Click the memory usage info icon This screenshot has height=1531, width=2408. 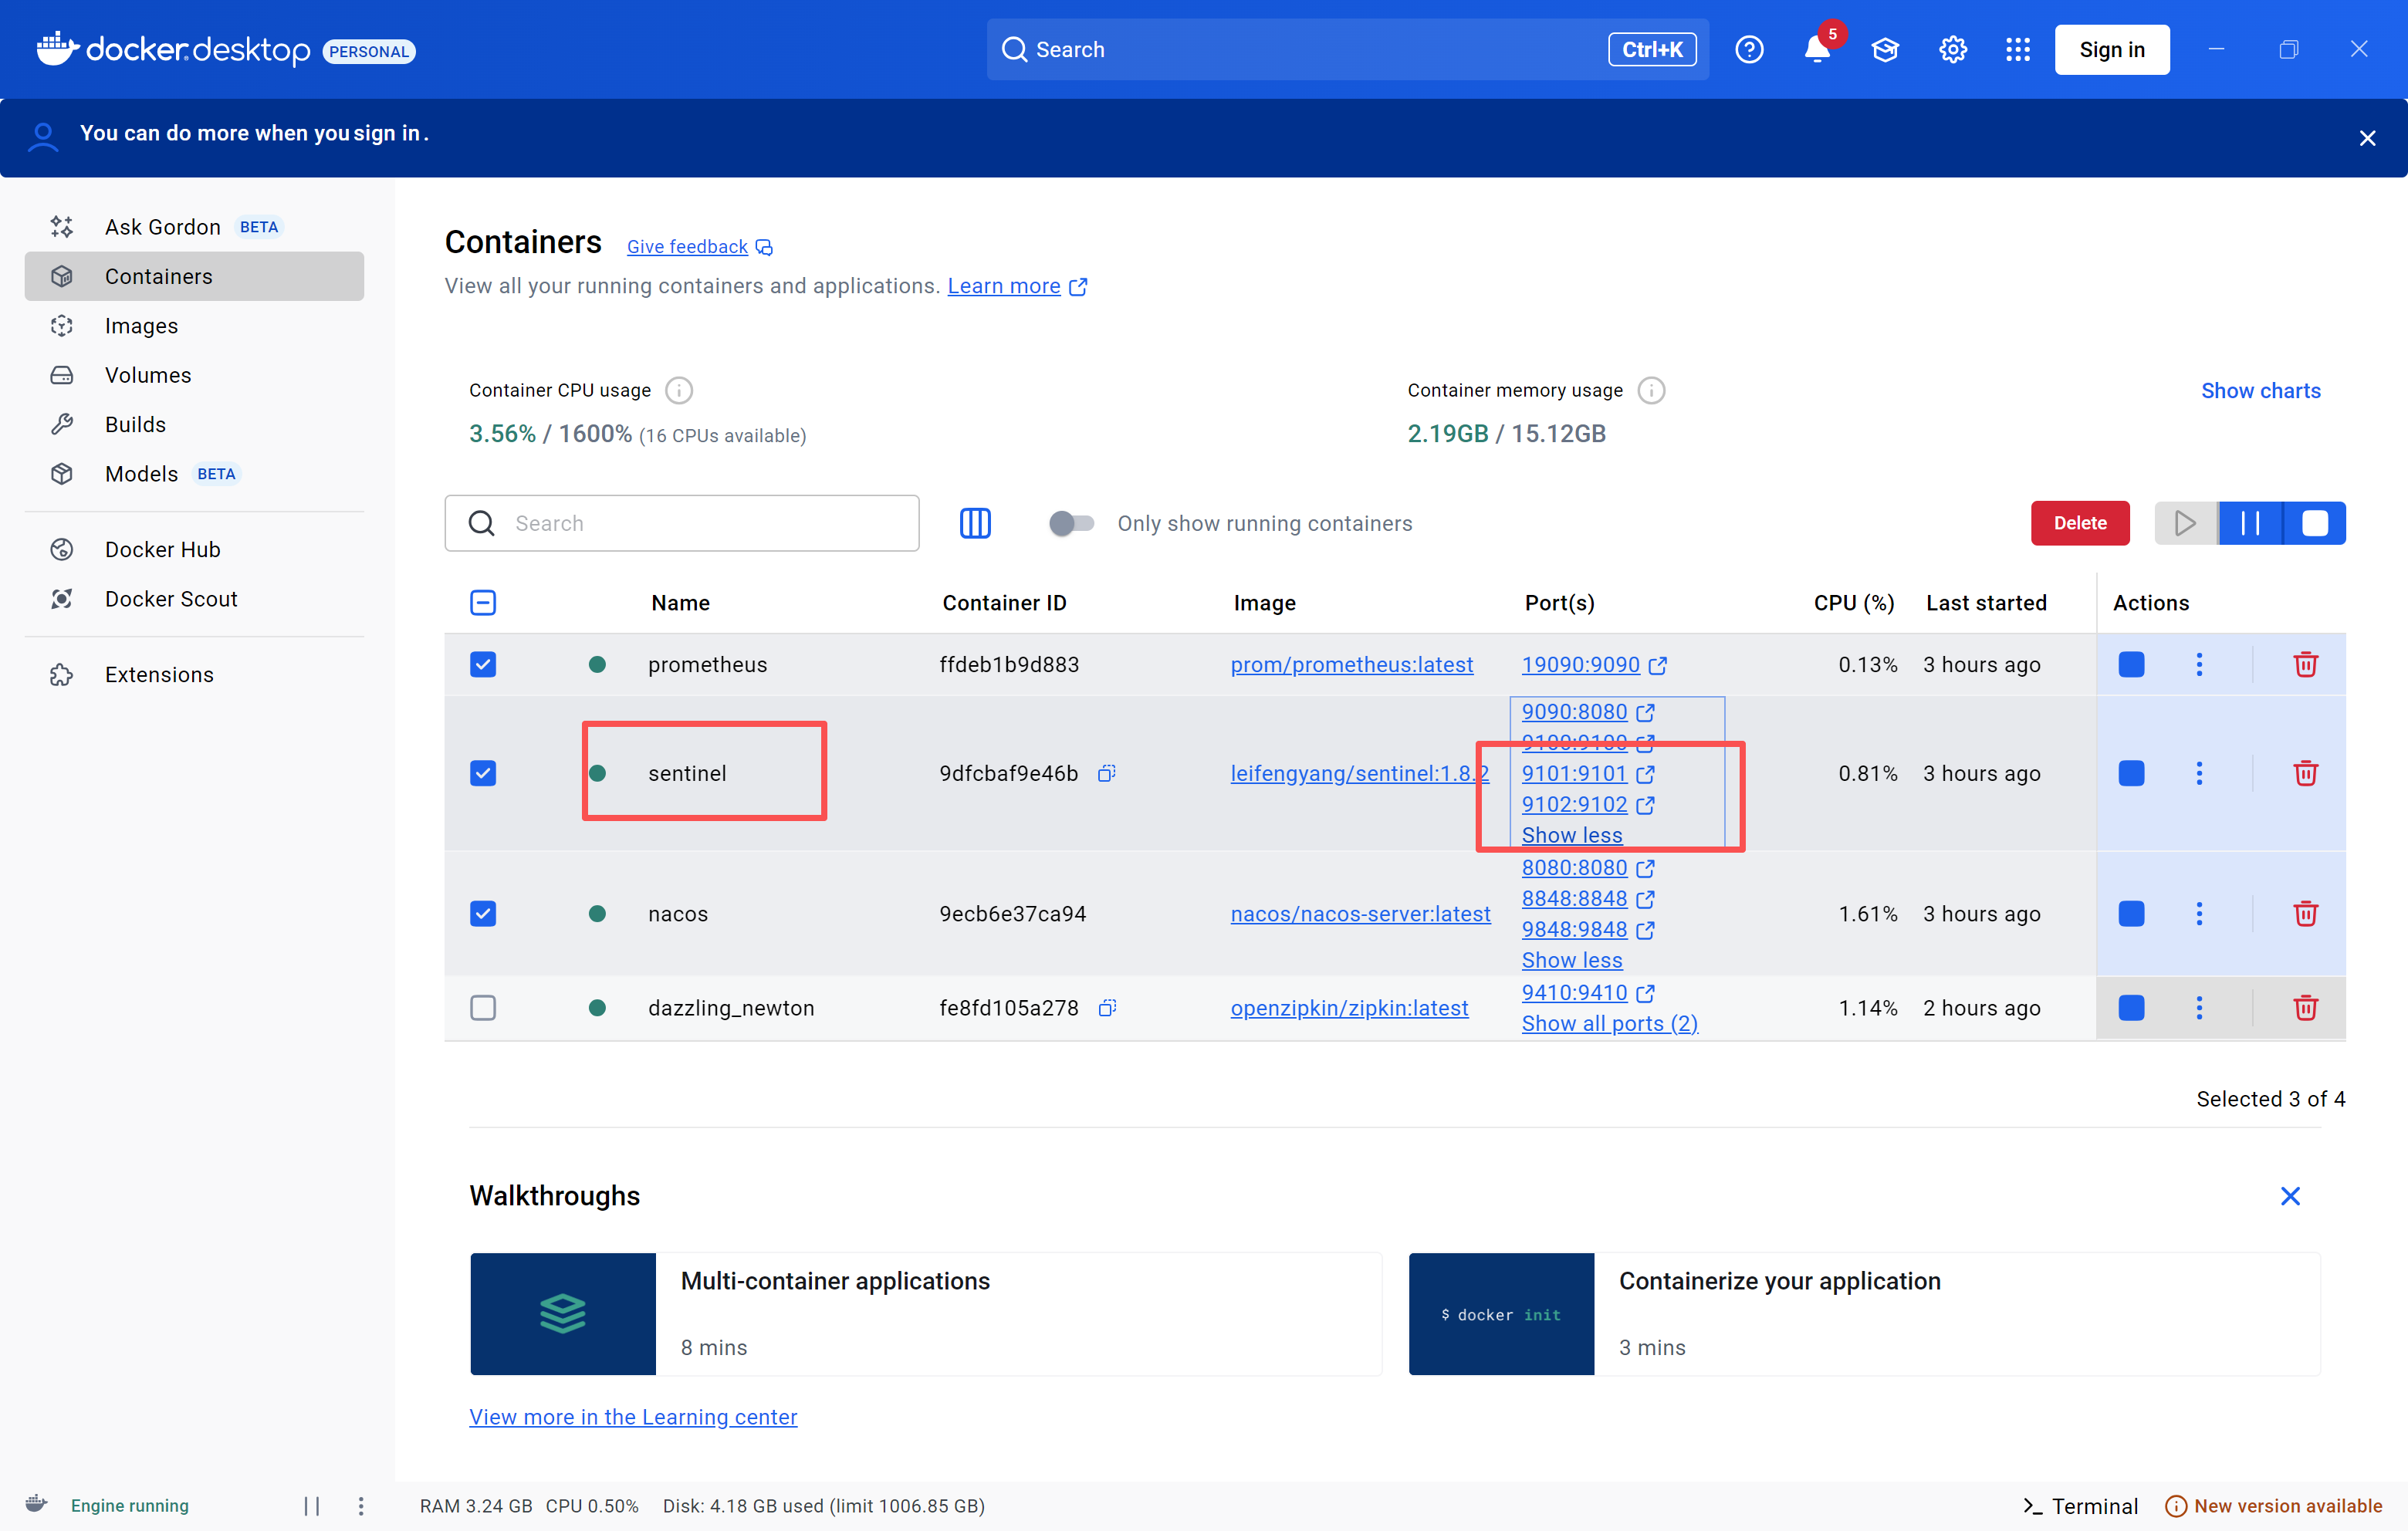click(1651, 390)
